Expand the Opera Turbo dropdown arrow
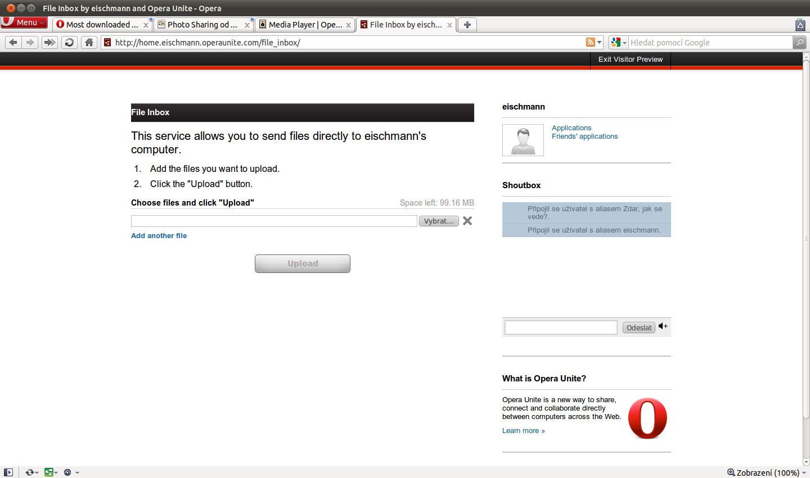The image size is (810, 478). tap(77, 473)
